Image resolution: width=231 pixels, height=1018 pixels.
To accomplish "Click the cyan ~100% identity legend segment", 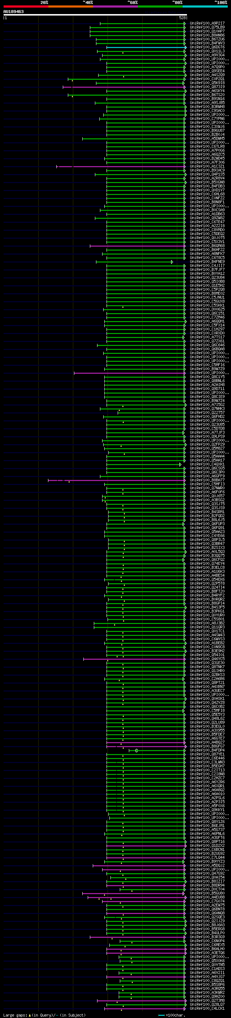I will coord(205,7).
